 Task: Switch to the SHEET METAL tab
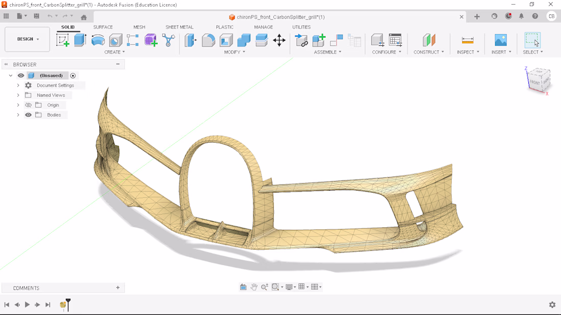(x=179, y=27)
